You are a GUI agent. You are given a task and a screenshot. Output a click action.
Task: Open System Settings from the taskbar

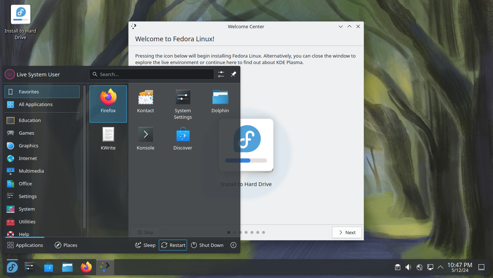tap(30, 268)
